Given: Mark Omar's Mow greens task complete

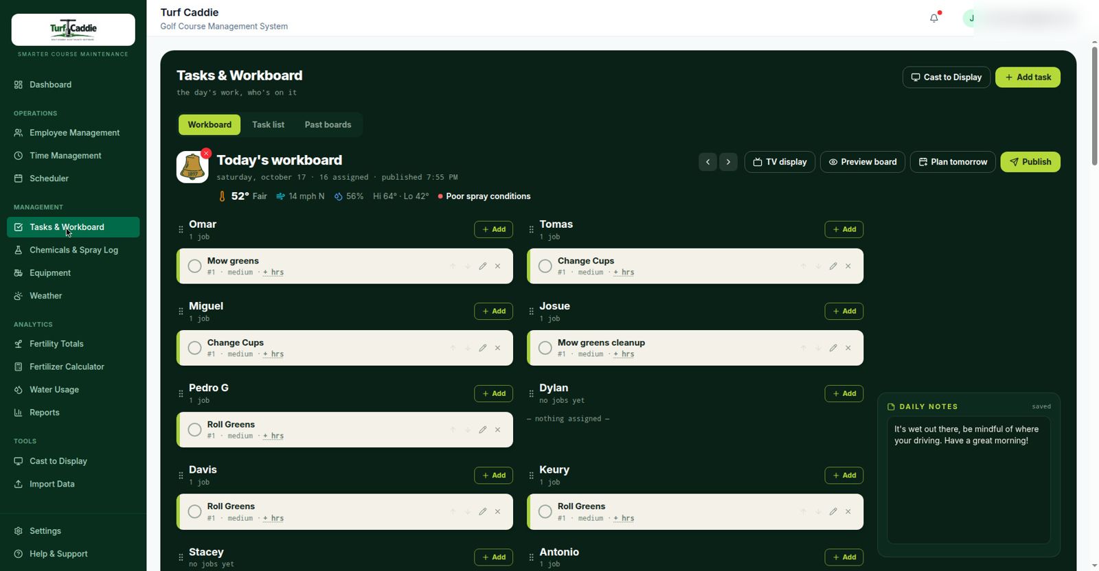Looking at the screenshot, I should (195, 266).
